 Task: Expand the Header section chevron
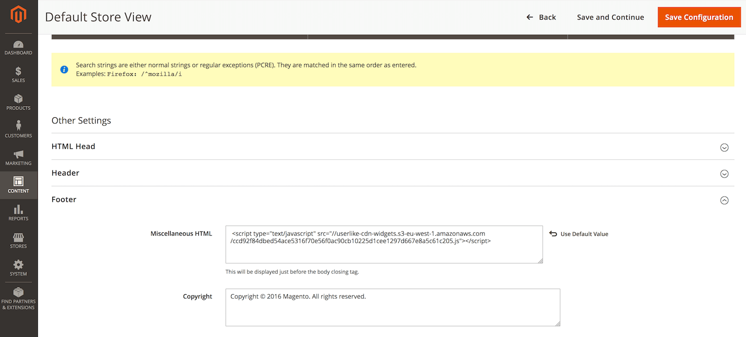(x=724, y=174)
